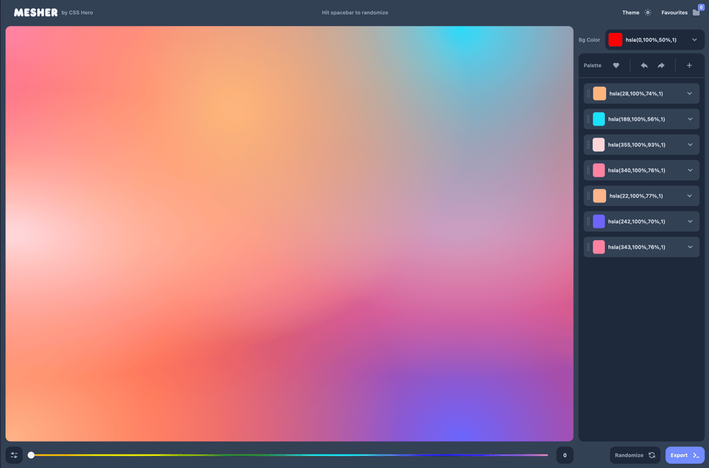Click the Palette label
This screenshot has width=709, height=468.
592,66
